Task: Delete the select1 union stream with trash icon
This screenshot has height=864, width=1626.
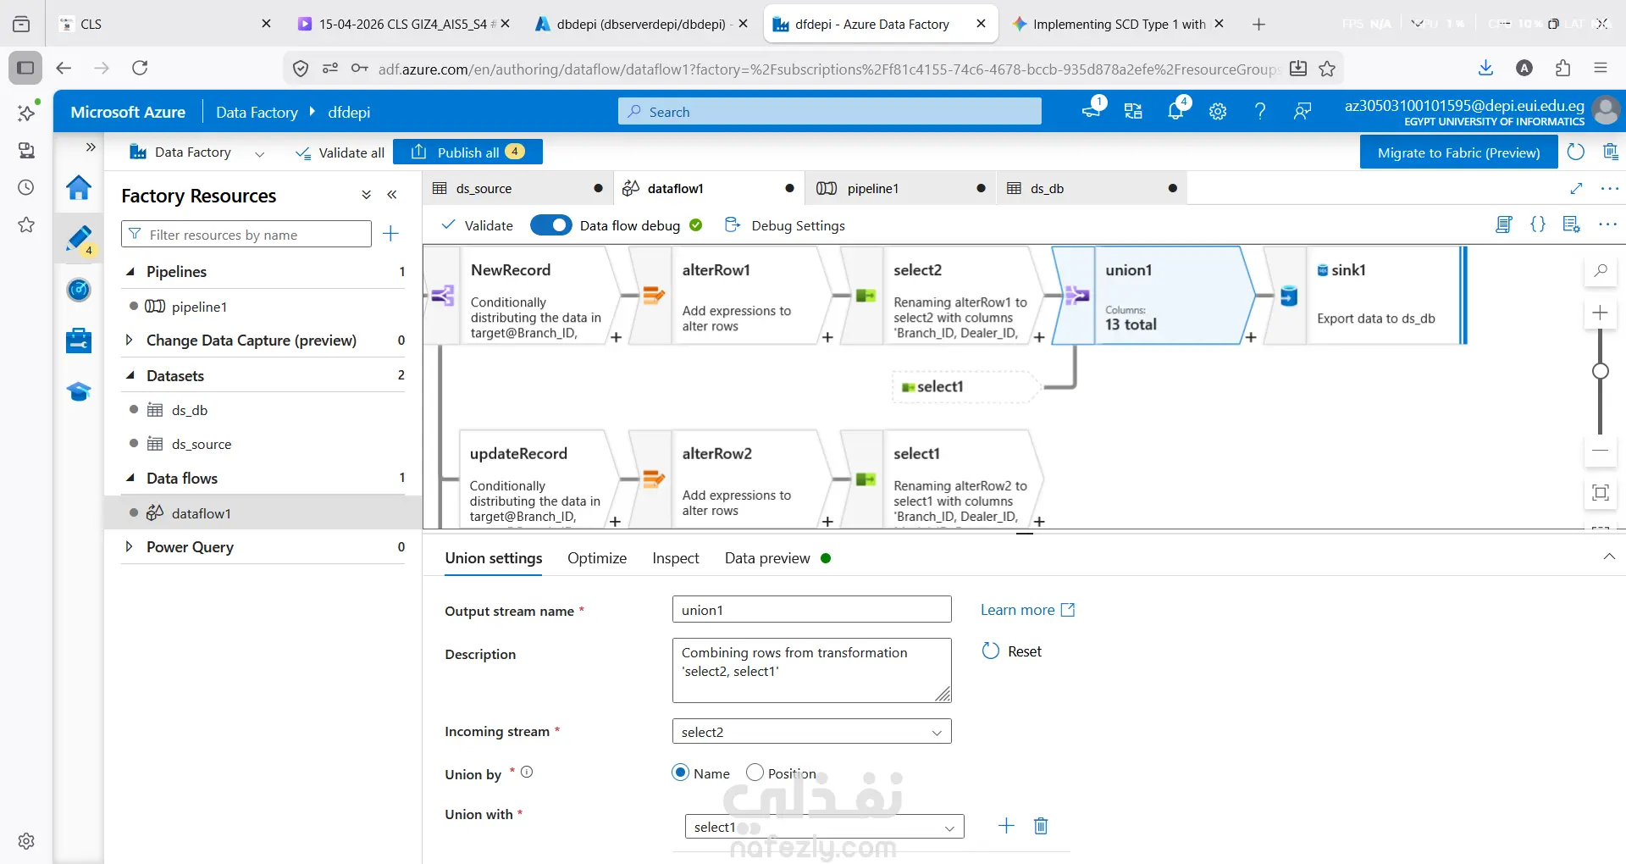Action: pyautogui.click(x=1041, y=826)
